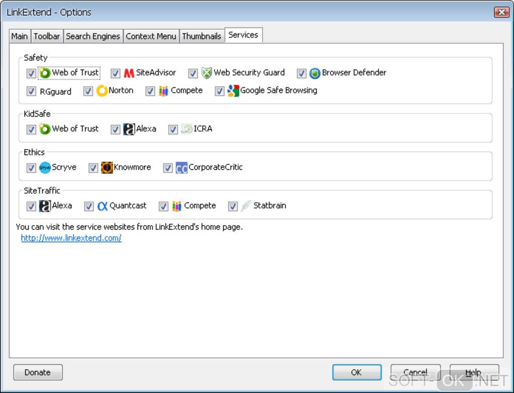Open the Toolbar tab
514x393 pixels.
(47, 36)
